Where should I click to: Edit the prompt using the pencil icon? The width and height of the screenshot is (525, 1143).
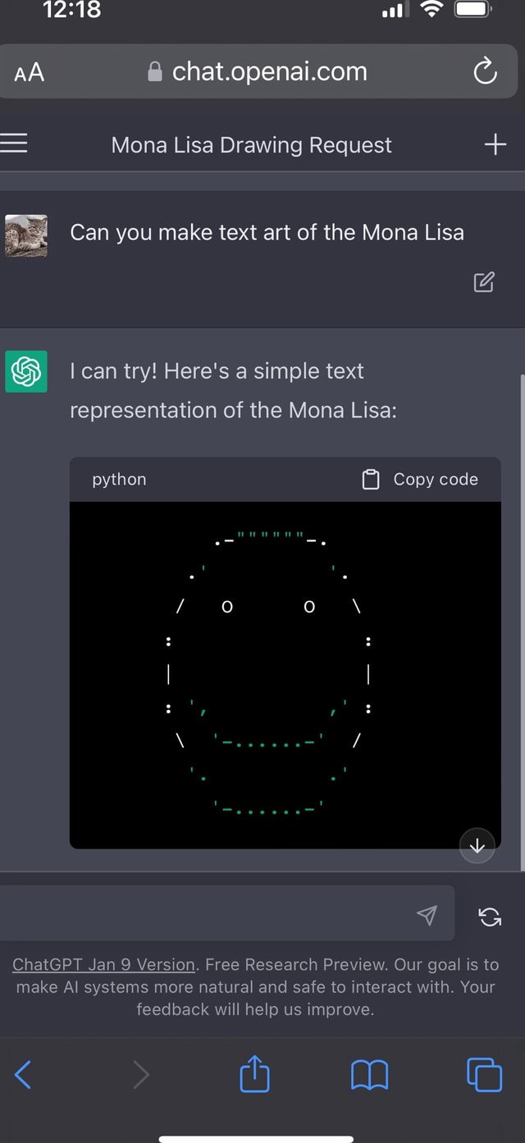point(483,281)
